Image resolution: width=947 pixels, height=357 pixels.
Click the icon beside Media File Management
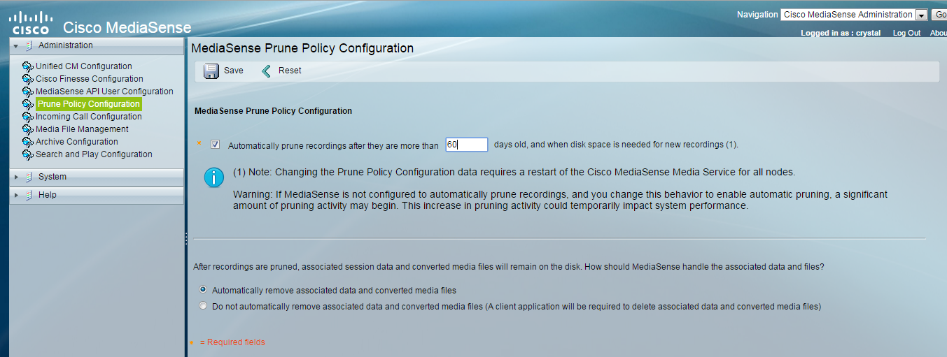[x=28, y=130]
